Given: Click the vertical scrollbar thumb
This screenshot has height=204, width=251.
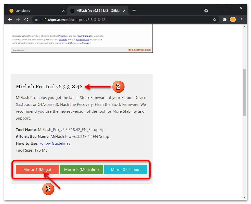Looking at the screenshot, I should (244, 92).
